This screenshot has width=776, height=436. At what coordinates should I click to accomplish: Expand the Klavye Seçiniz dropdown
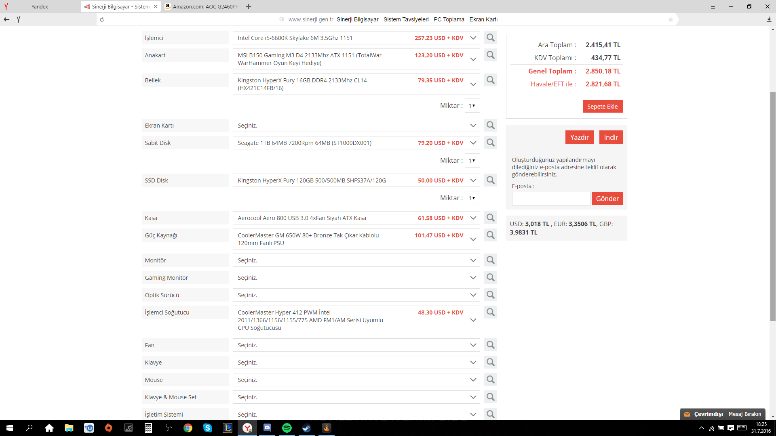click(356, 363)
